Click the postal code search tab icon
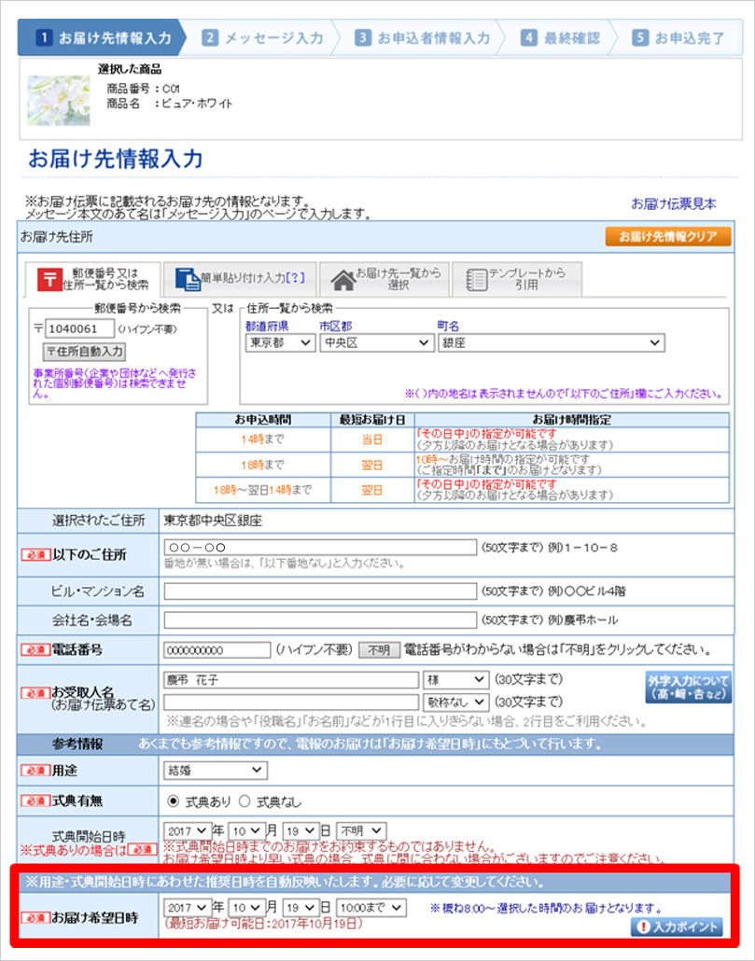The image size is (755, 961). point(49,279)
